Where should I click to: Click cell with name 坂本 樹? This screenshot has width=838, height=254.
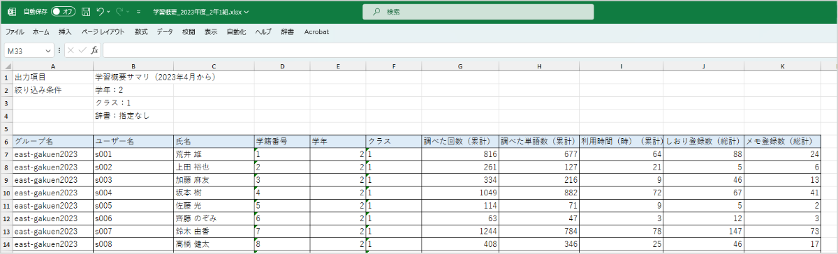(214, 192)
